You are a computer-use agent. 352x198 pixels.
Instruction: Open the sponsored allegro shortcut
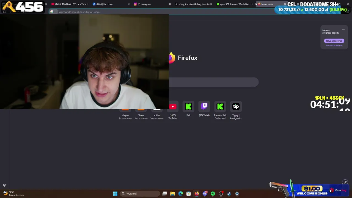[125, 114]
